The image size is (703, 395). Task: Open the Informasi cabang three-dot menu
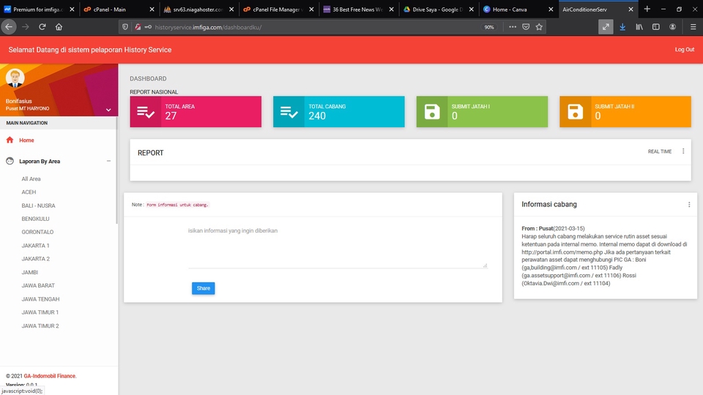point(689,205)
